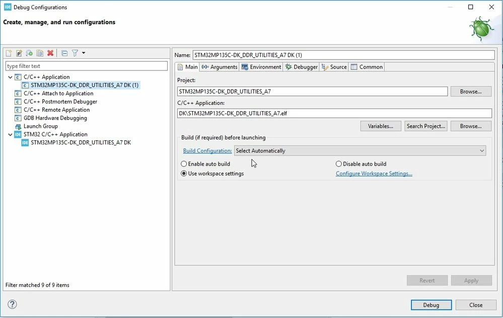Switch to the Debugger tab

(x=301, y=67)
